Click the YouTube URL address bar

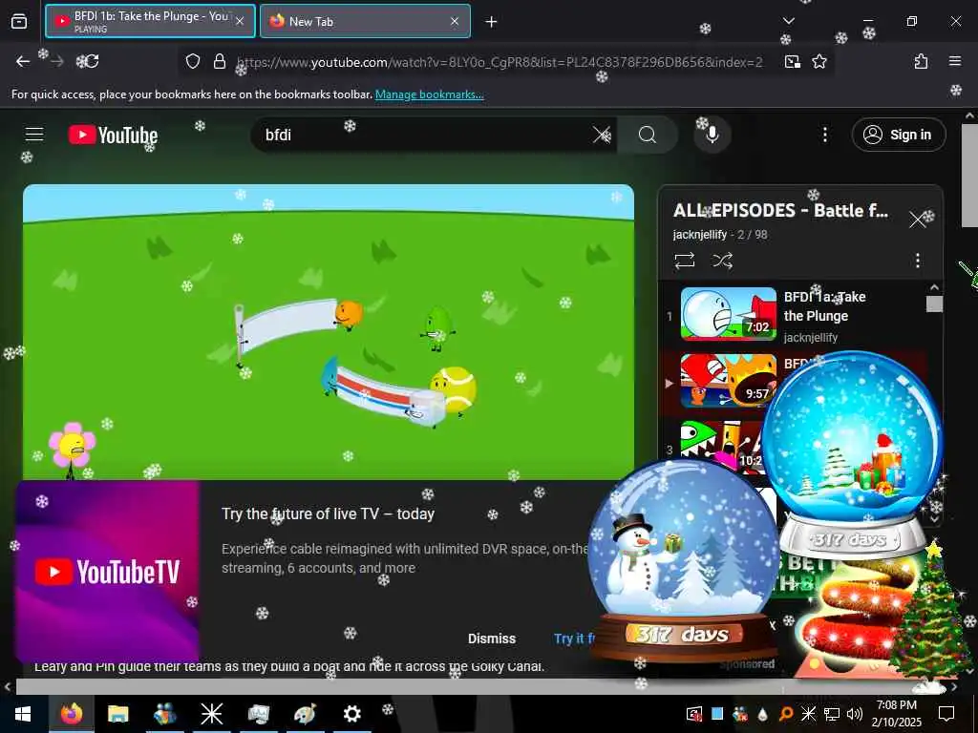(x=499, y=62)
